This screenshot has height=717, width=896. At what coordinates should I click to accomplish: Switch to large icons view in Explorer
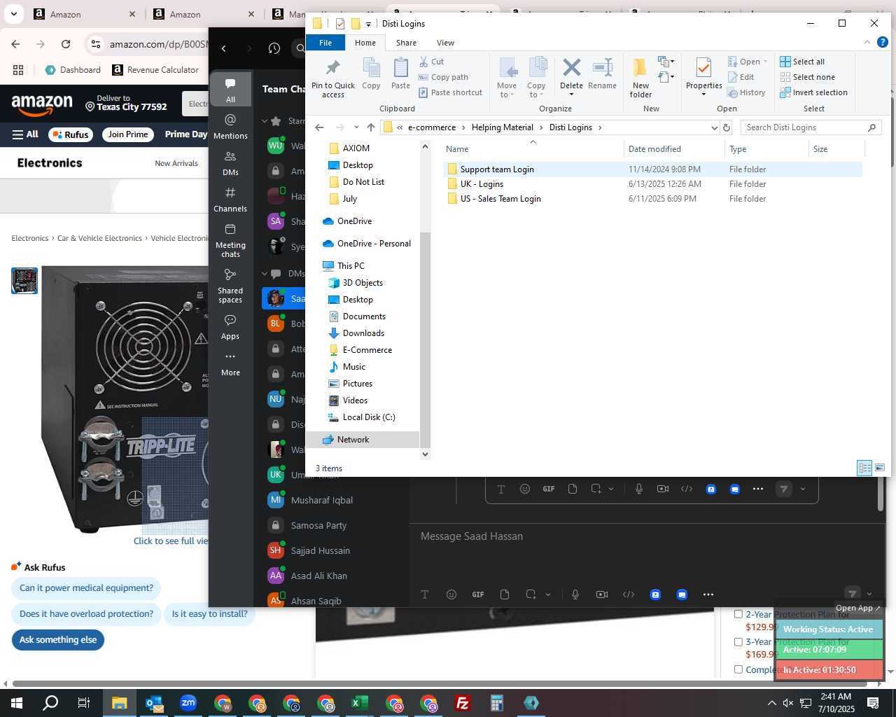click(880, 468)
